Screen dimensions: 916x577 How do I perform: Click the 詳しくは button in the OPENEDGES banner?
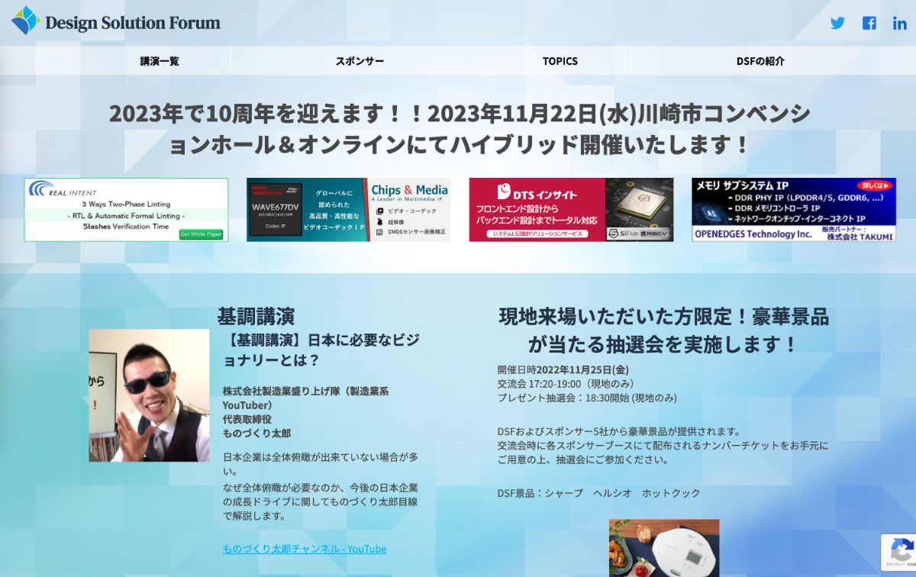click(874, 185)
